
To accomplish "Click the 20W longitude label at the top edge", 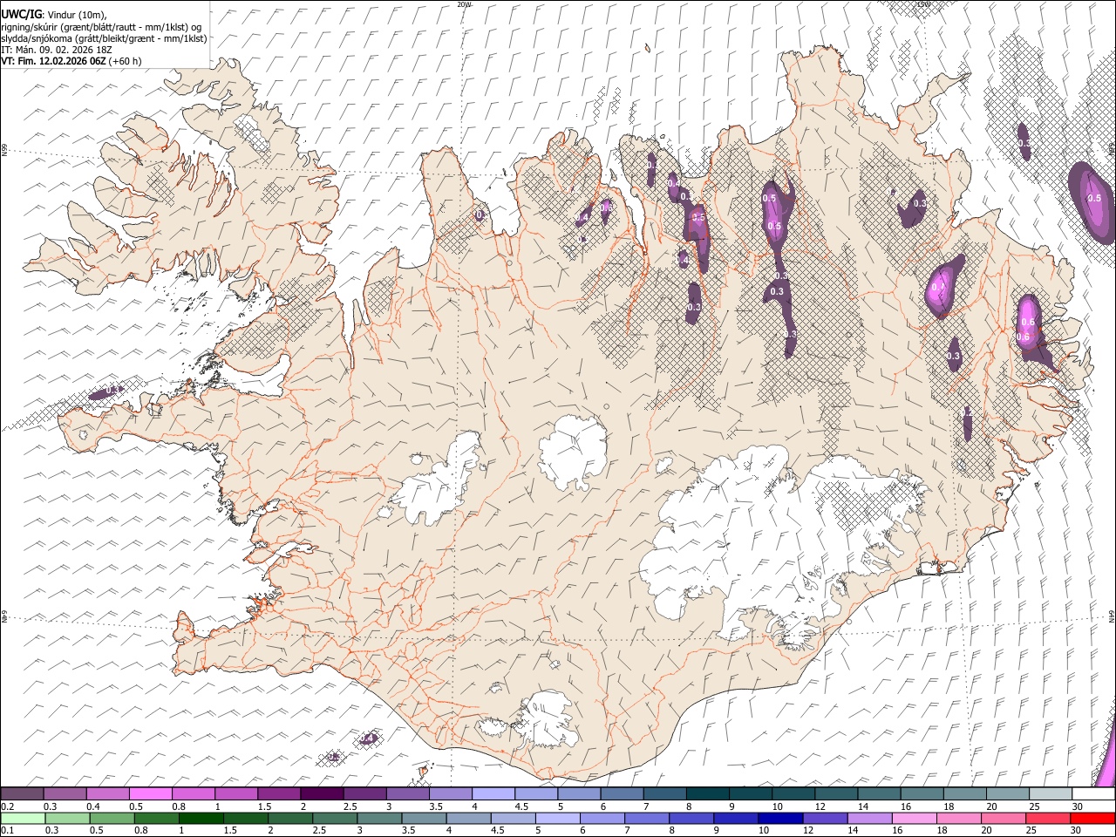I will coord(464,4).
